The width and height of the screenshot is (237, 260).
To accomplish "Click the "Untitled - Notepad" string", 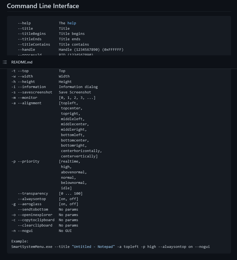I will point(93,247).
